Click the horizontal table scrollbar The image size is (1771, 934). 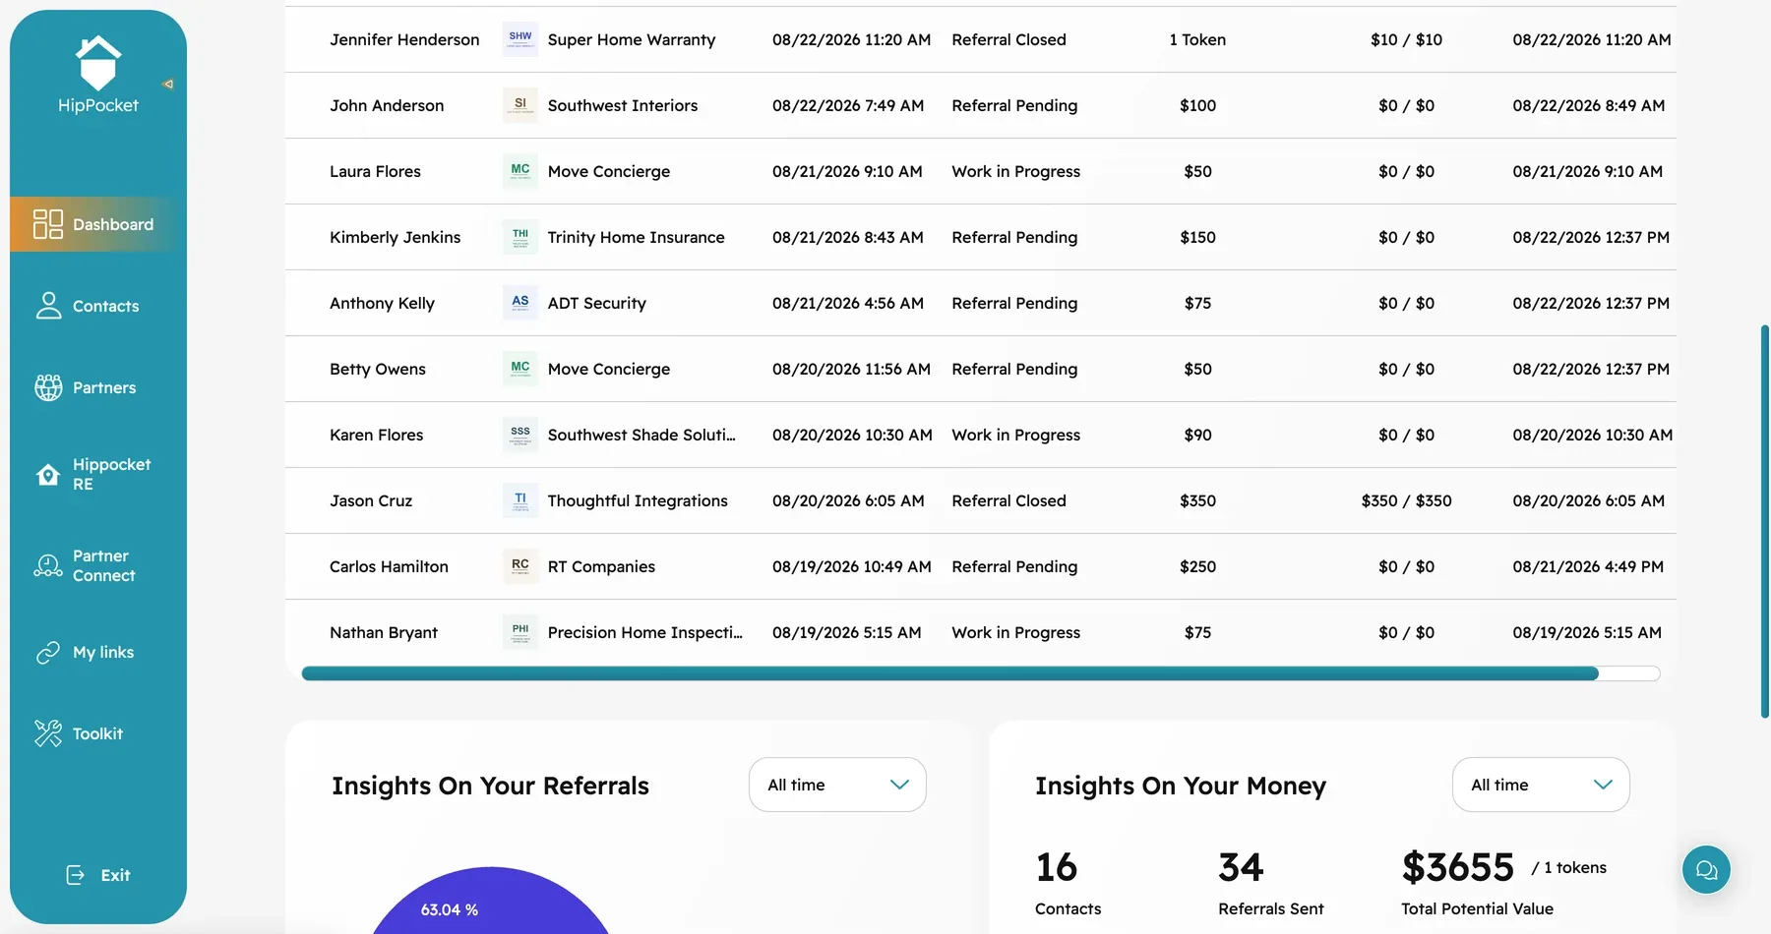pos(949,673)
